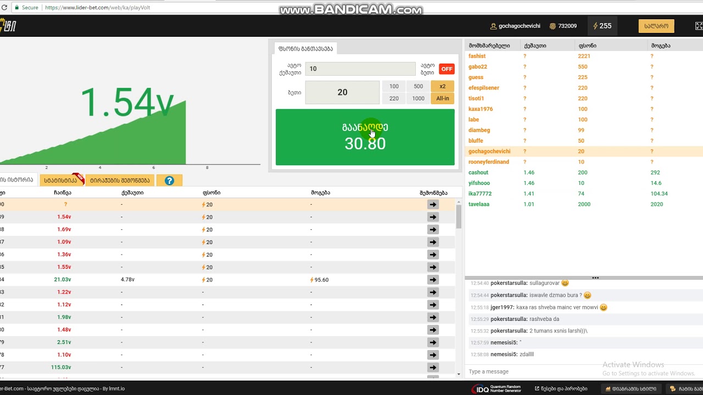The width and height of the screenshot is (703, 395).
Task: Click the check arrow for 1.48v round
Action: [x=433, y=330]
